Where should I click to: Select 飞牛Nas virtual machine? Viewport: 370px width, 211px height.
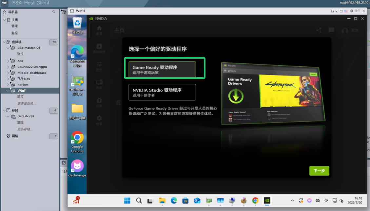pyautogui.click(x=24, y=79)
